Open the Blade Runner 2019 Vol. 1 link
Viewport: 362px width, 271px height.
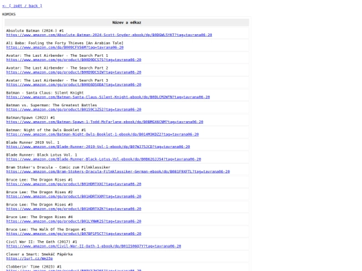(98, 147)
